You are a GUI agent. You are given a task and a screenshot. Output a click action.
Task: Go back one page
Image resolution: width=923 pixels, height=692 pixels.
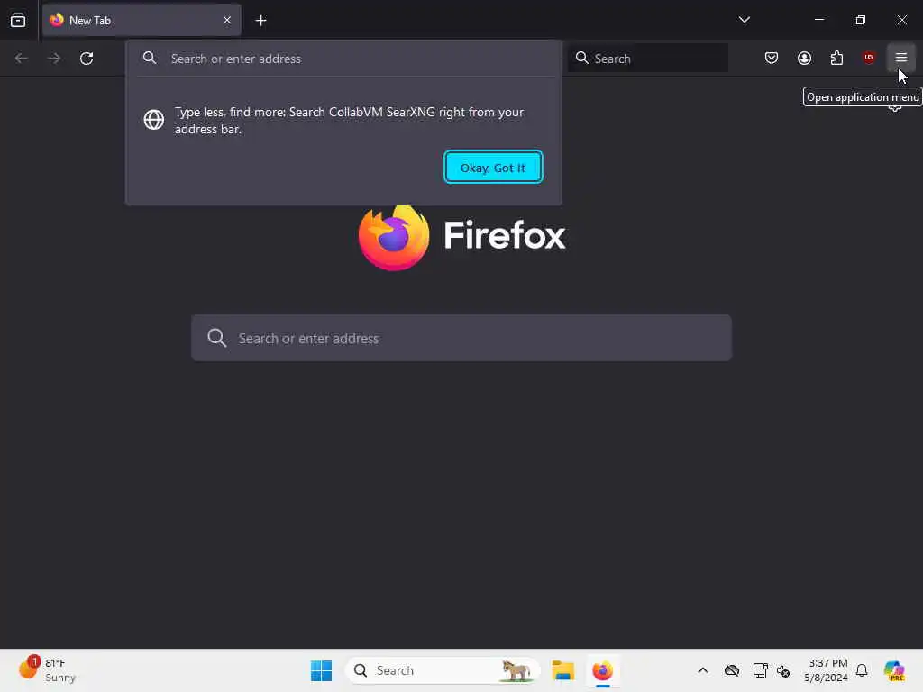[22, 59]
